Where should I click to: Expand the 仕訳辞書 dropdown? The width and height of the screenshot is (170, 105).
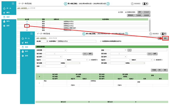[x=56, y=50]
